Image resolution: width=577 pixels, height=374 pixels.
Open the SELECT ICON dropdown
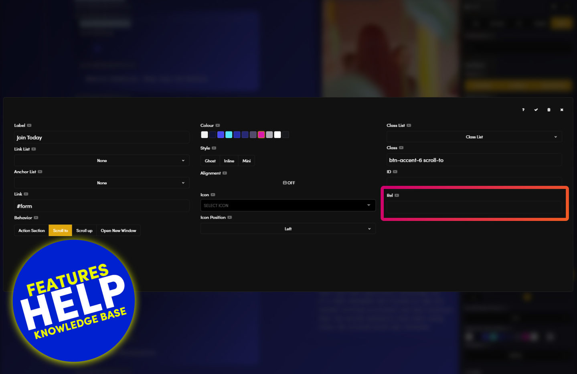click(287, 206)
